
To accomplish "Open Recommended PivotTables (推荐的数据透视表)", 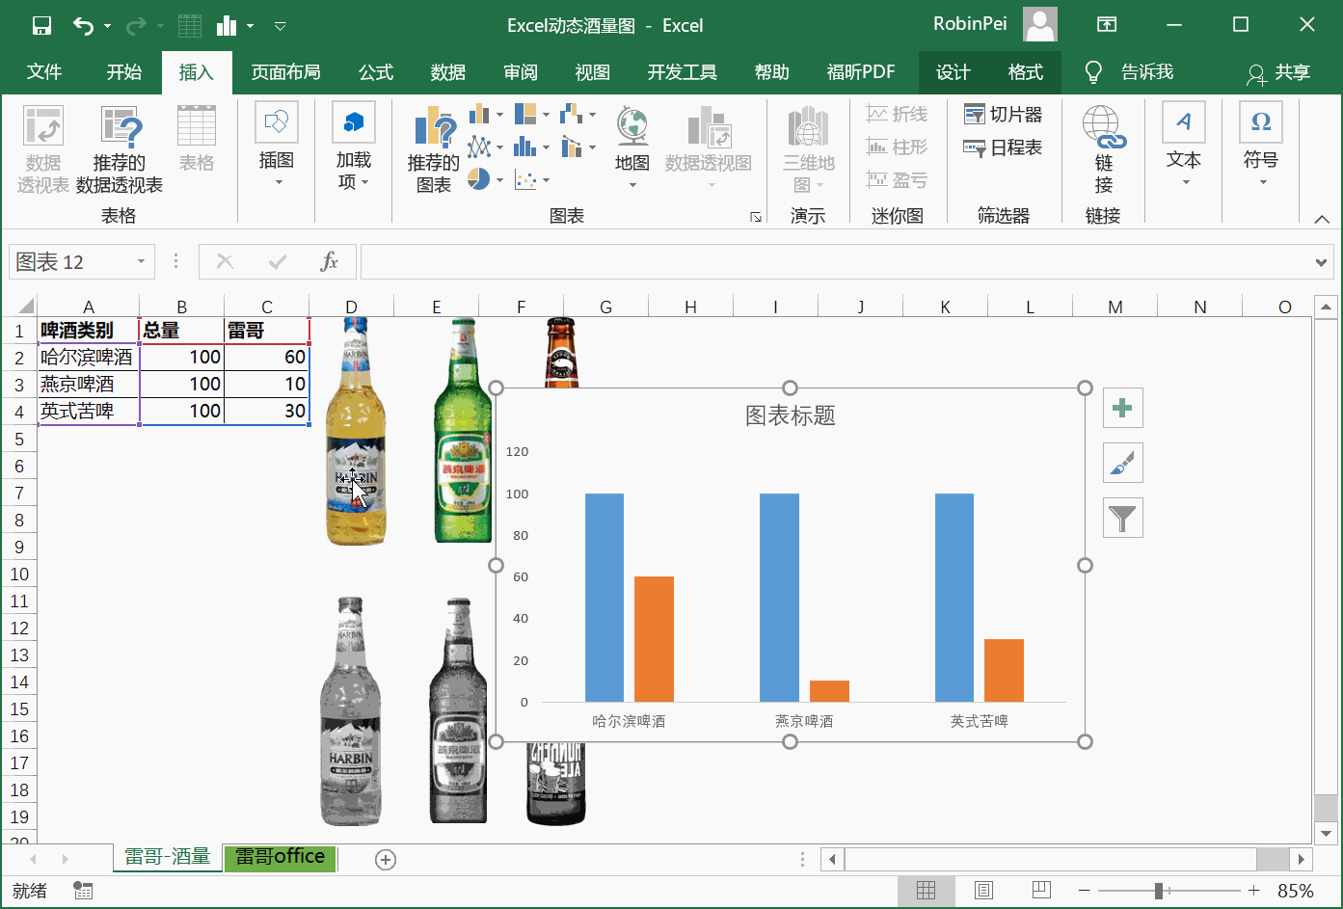I will 120,149.
